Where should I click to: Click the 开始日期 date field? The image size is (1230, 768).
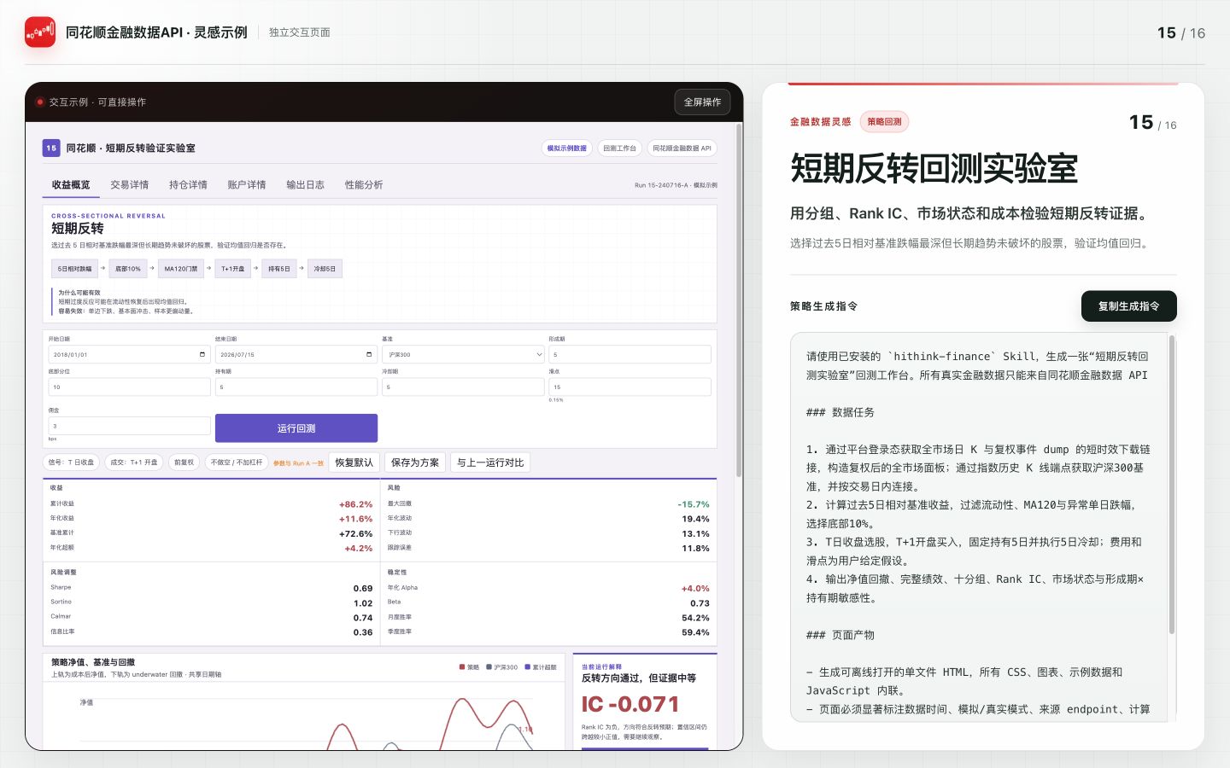[x=129, y=354]
